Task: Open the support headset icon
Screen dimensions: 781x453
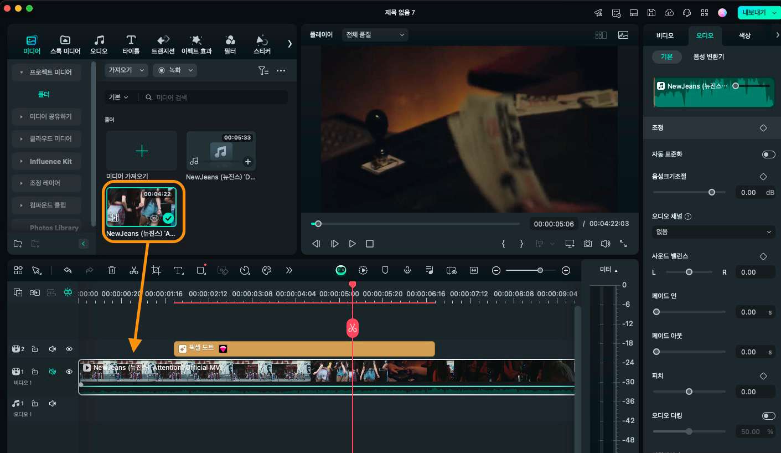Action: tap(687, 13)
